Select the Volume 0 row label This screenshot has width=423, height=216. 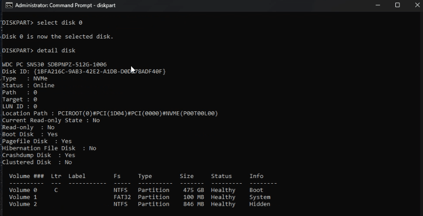[x=23, y=190]
